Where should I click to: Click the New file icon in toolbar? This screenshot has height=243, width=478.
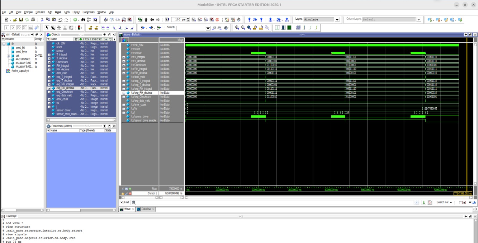[x=6, y=20]
